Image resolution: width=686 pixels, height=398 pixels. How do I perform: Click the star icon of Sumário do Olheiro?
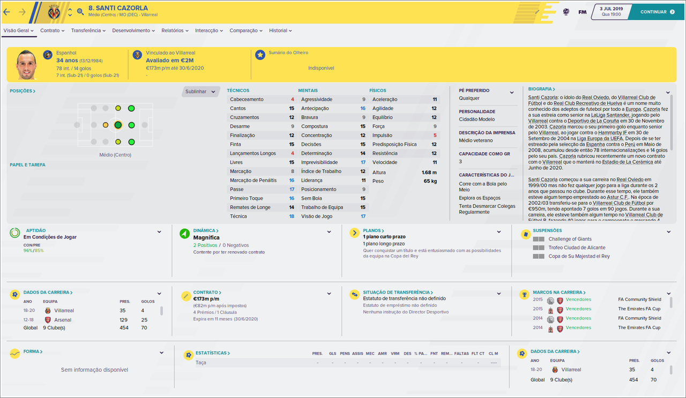(260, 55)
